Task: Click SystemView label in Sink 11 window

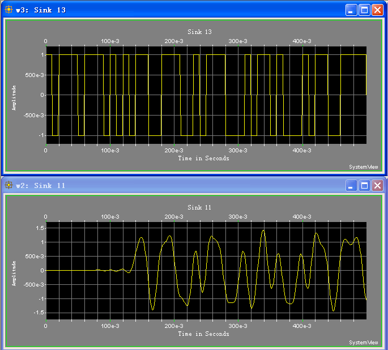Action: pyautogui.click(x=364, y=343)
